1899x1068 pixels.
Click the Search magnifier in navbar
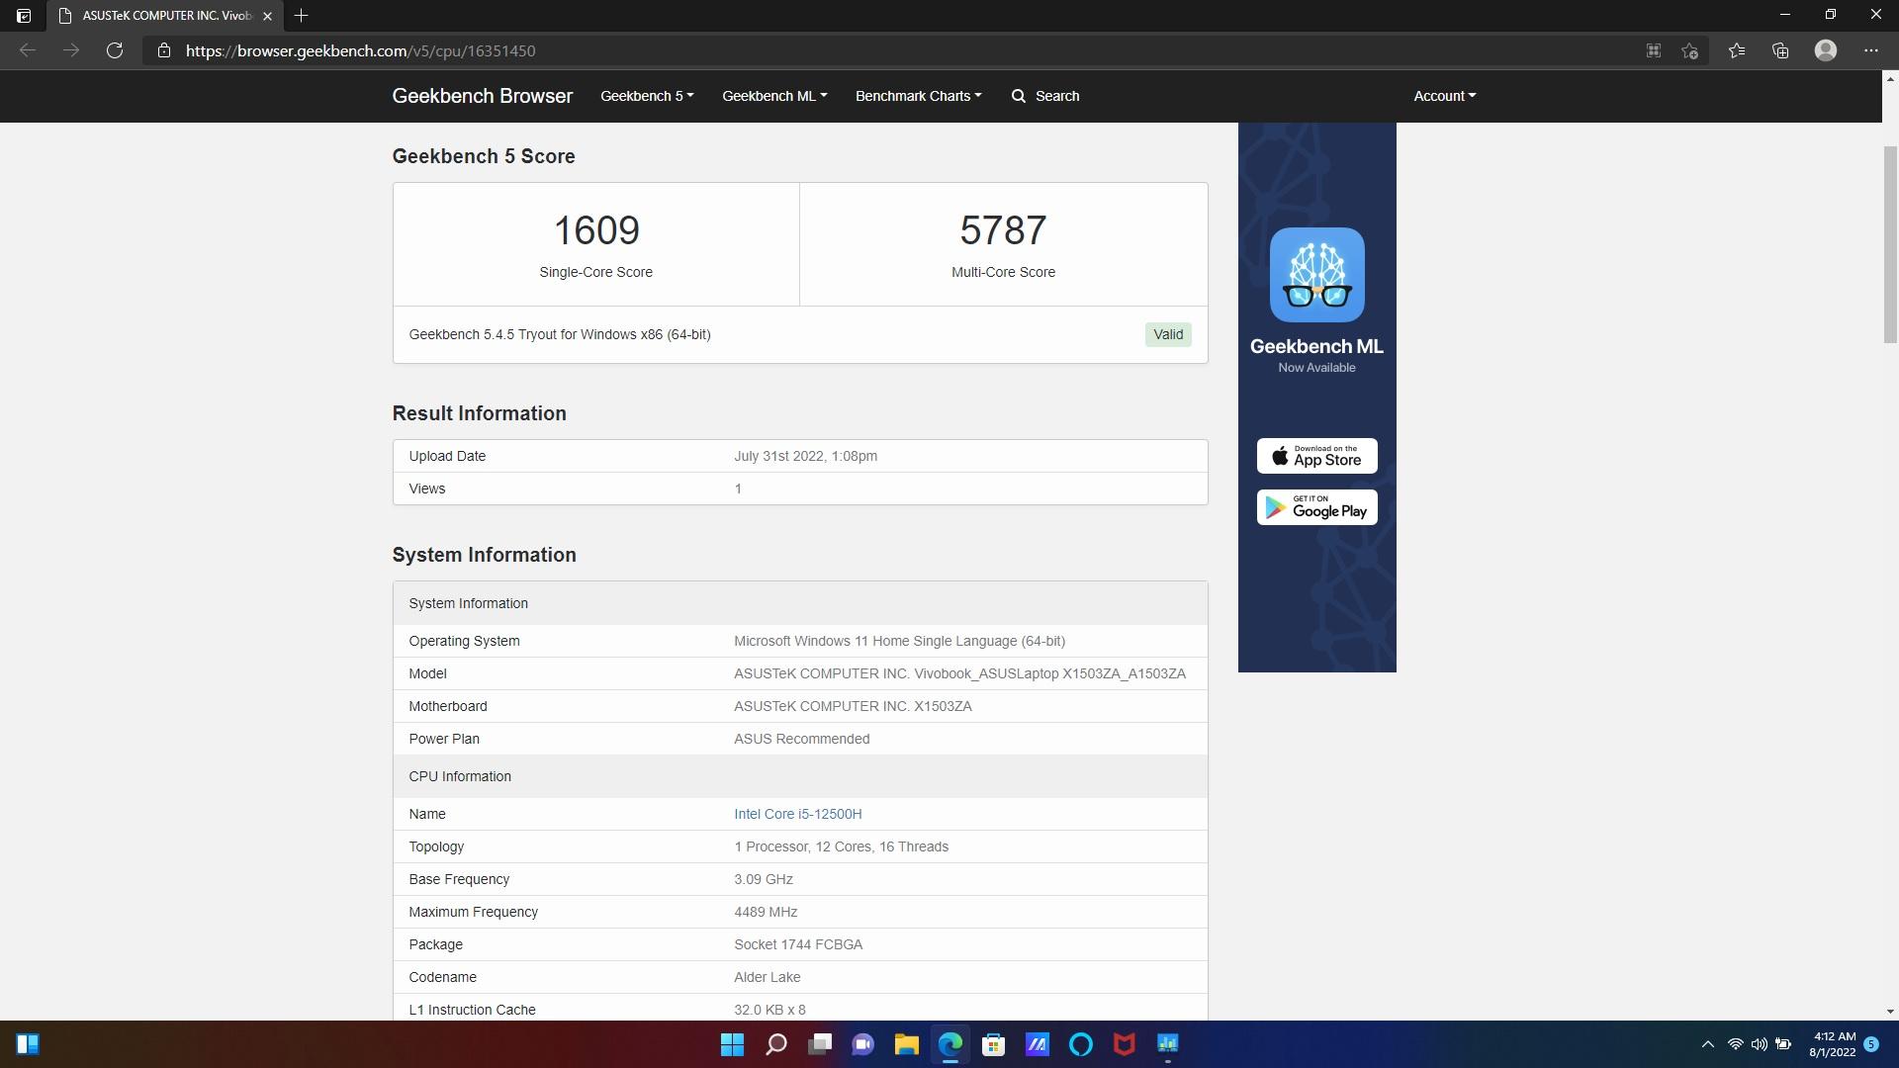click(x=1019, y=96)
